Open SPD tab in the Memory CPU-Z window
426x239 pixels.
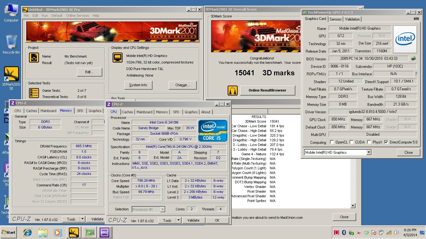pyautogui.click(x=80, y=111)
